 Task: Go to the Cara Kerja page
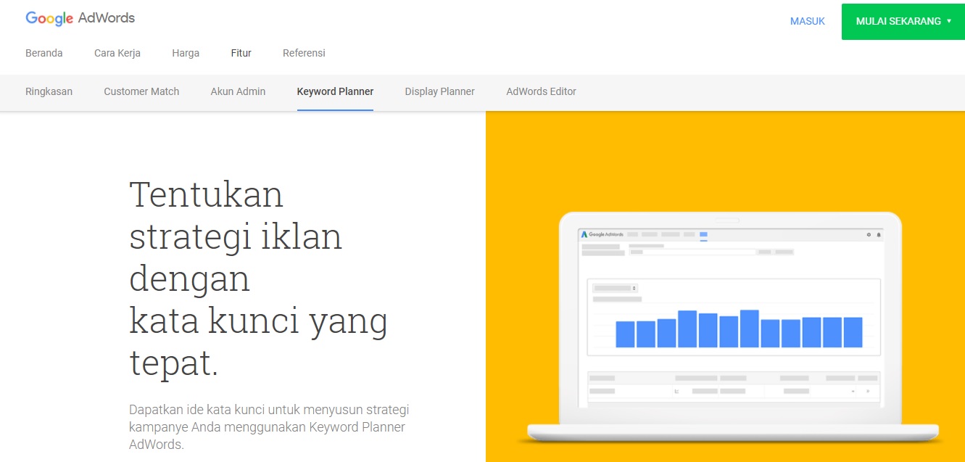pyautogui.click(x=117, y=53)
